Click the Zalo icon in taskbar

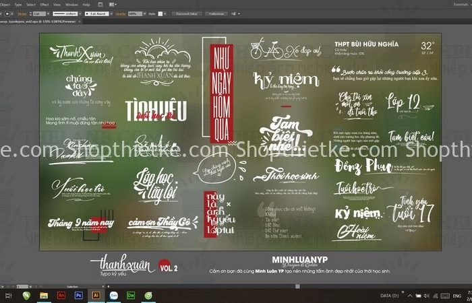point(113,295)
